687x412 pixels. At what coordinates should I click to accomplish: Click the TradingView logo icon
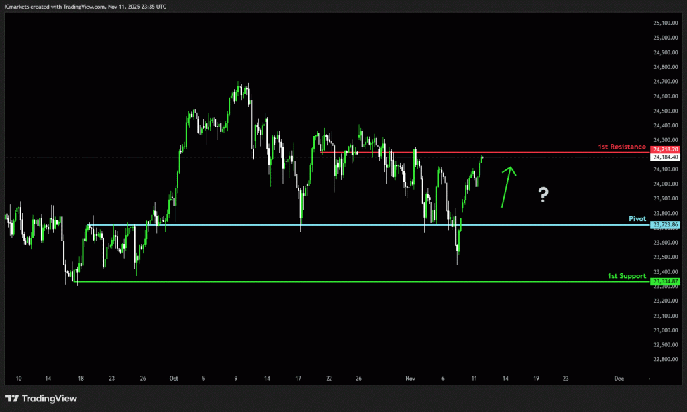(x=12, y=399)
